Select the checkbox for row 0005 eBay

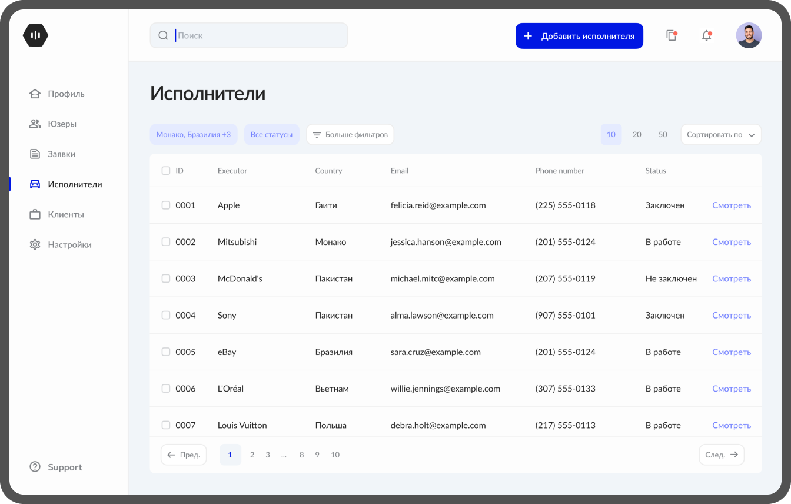click(x=166, y=352)
